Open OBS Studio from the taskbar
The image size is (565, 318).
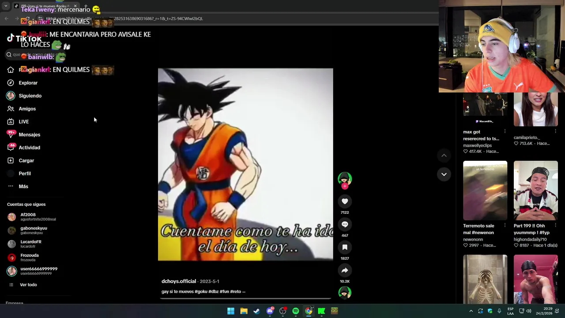(x=282, y=311)
